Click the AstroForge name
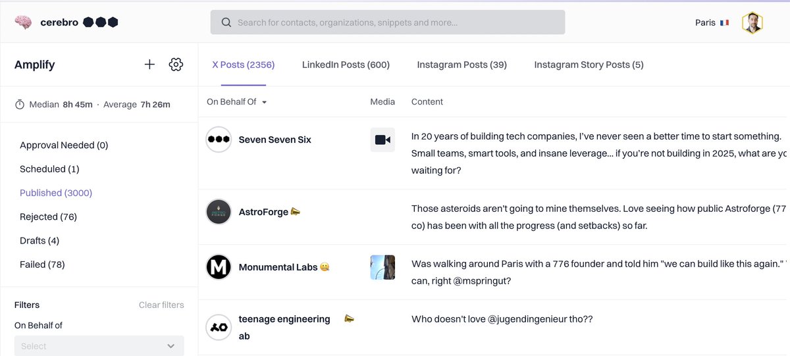This screenshot has height=356, width=790. (x=263, y=212)
